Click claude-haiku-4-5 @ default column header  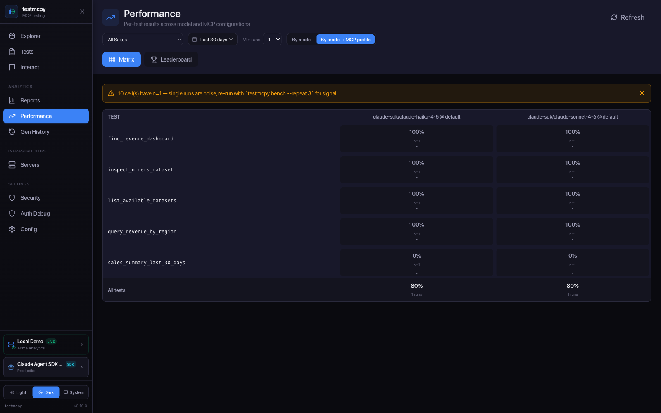pos(416,117)
